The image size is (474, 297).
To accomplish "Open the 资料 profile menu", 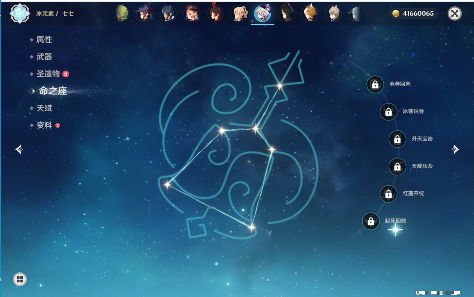I will click(x=45, y=125).
